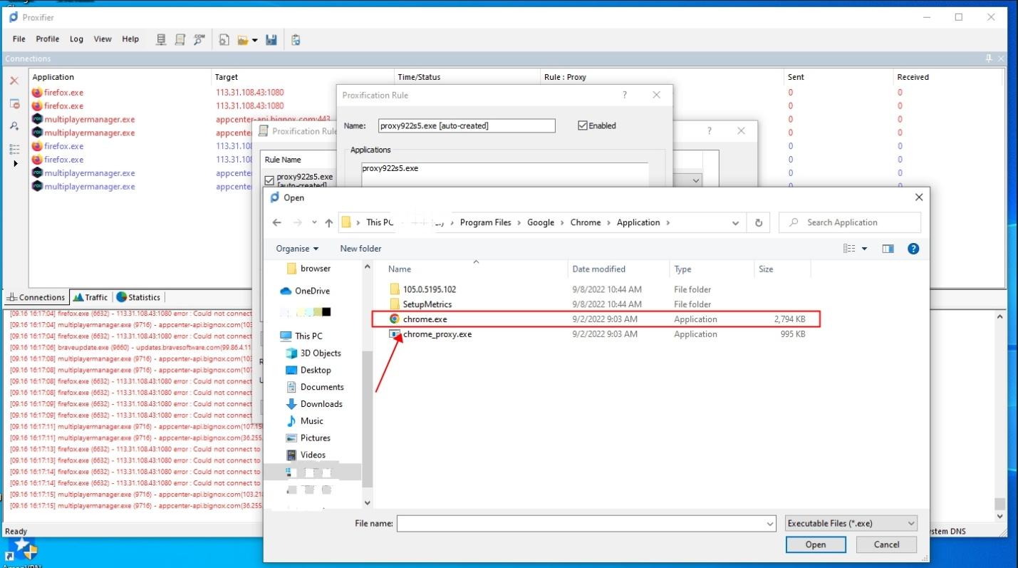
Task: Toggle the preview pane icon
Action: click(888, 249)
